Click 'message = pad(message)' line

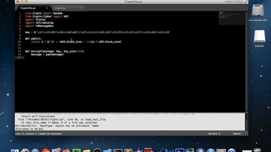pos(47,54)
